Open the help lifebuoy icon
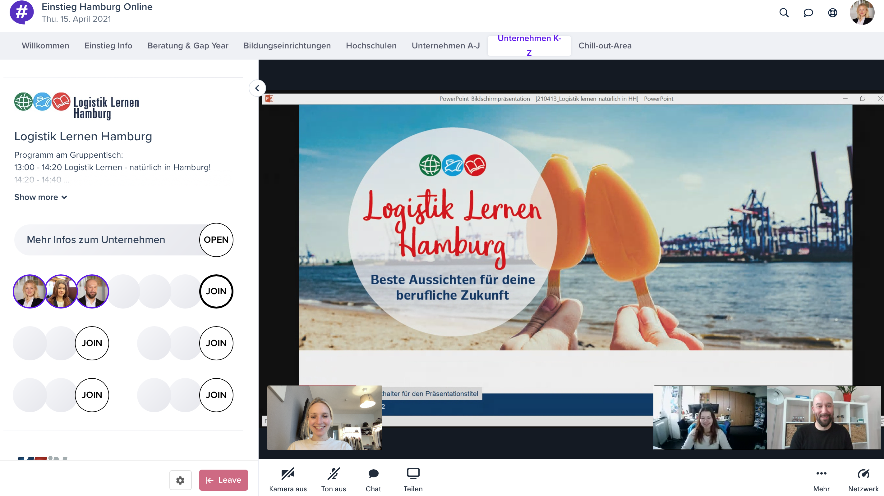Screen dimensions: 884x496 pos(832,13)
